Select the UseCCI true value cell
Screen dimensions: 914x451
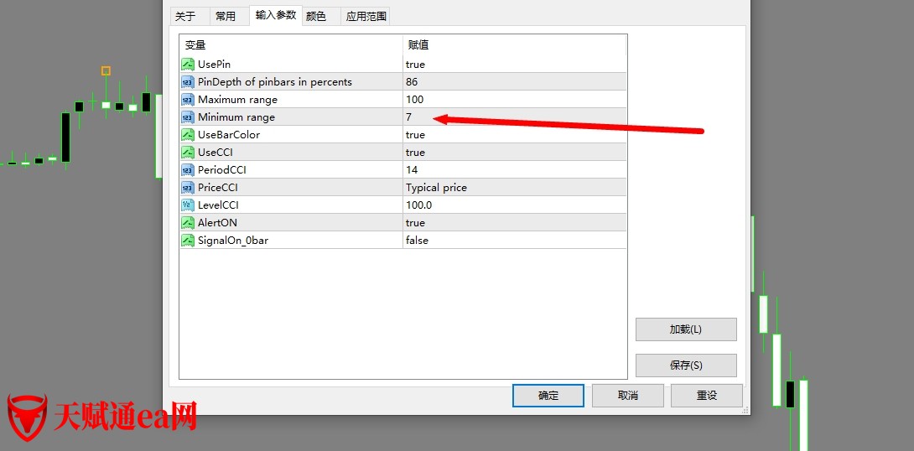415,153
